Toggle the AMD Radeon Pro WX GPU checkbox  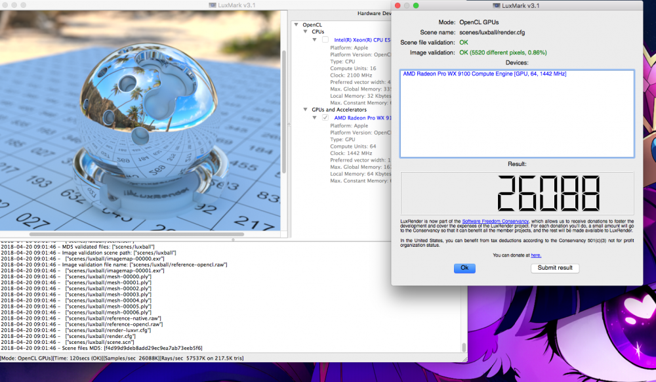(x=325, y=117)
